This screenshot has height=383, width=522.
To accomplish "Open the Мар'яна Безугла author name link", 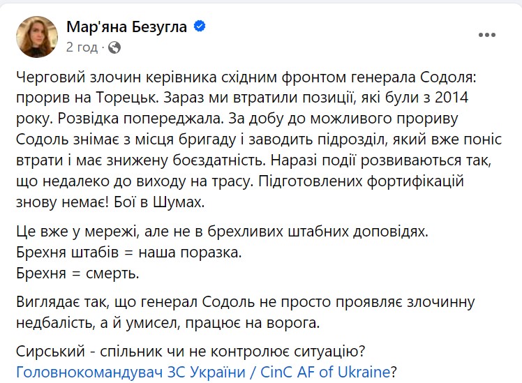I will click(128, 27).
